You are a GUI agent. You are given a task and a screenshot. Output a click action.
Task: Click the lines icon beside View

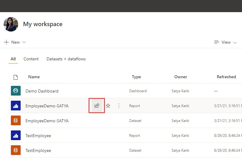pos(217,42)
